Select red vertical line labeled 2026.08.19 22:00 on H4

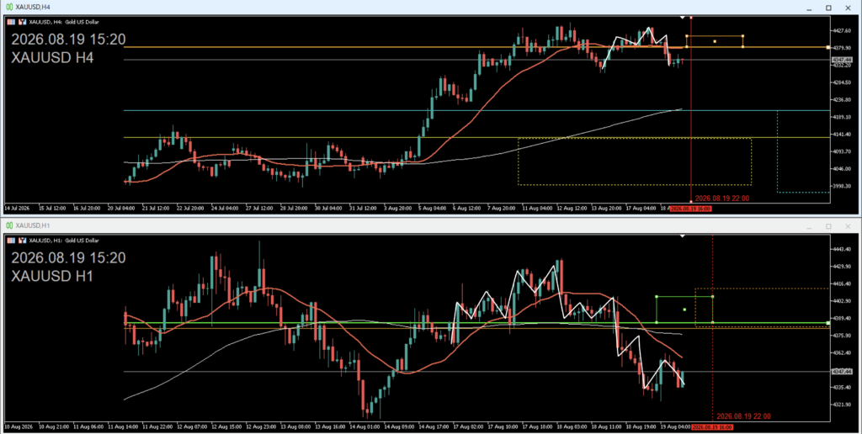pos(691,110)
